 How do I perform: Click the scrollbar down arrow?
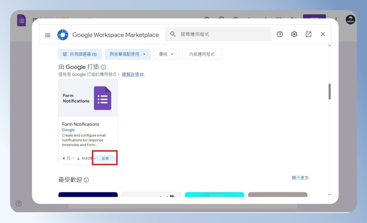330,195
